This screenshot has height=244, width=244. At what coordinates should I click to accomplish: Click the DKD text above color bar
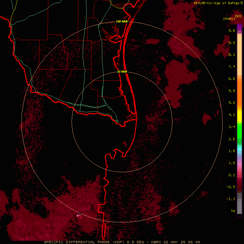pyautogui.click(x=238, y=16)
